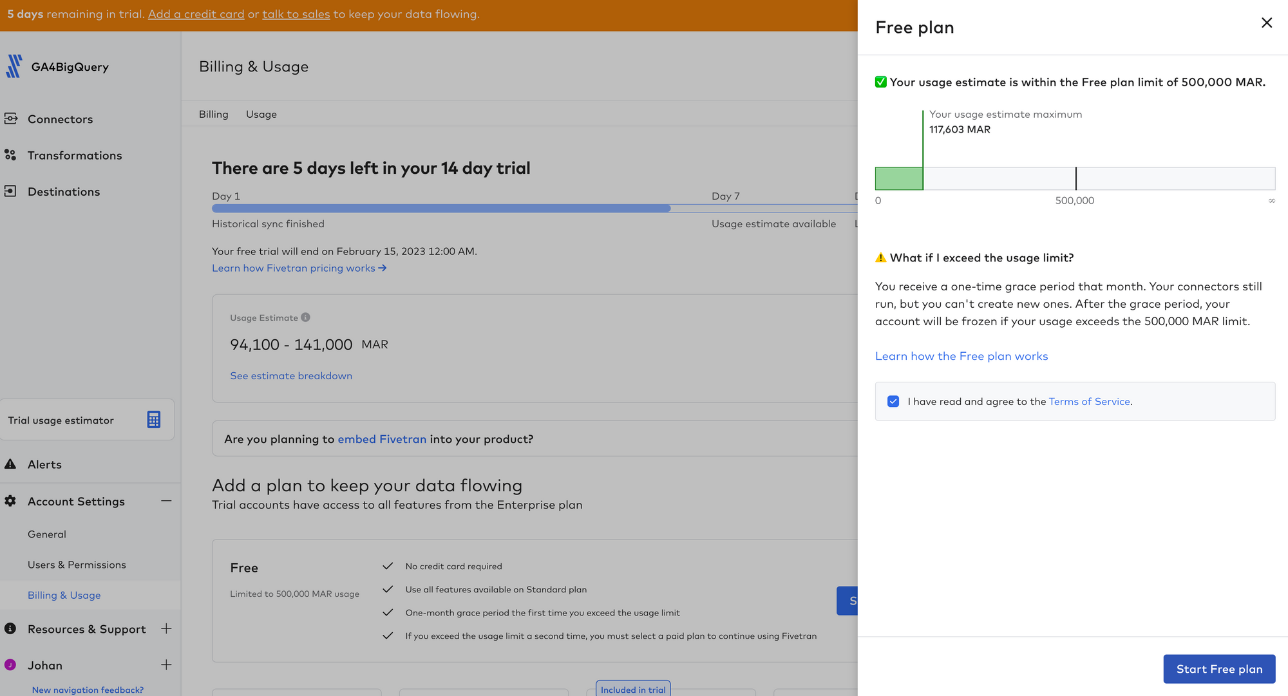Click the Usage Estimate info tooltip icon

[x=306, y=317]
